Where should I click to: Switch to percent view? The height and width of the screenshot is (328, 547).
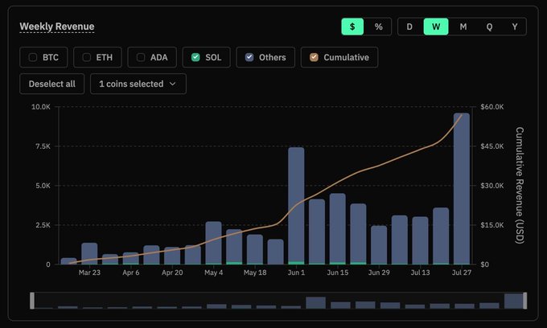click(378, 27)
